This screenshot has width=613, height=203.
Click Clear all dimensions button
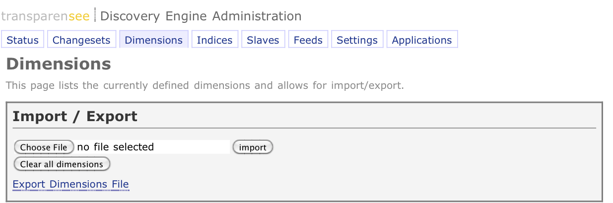62,164
